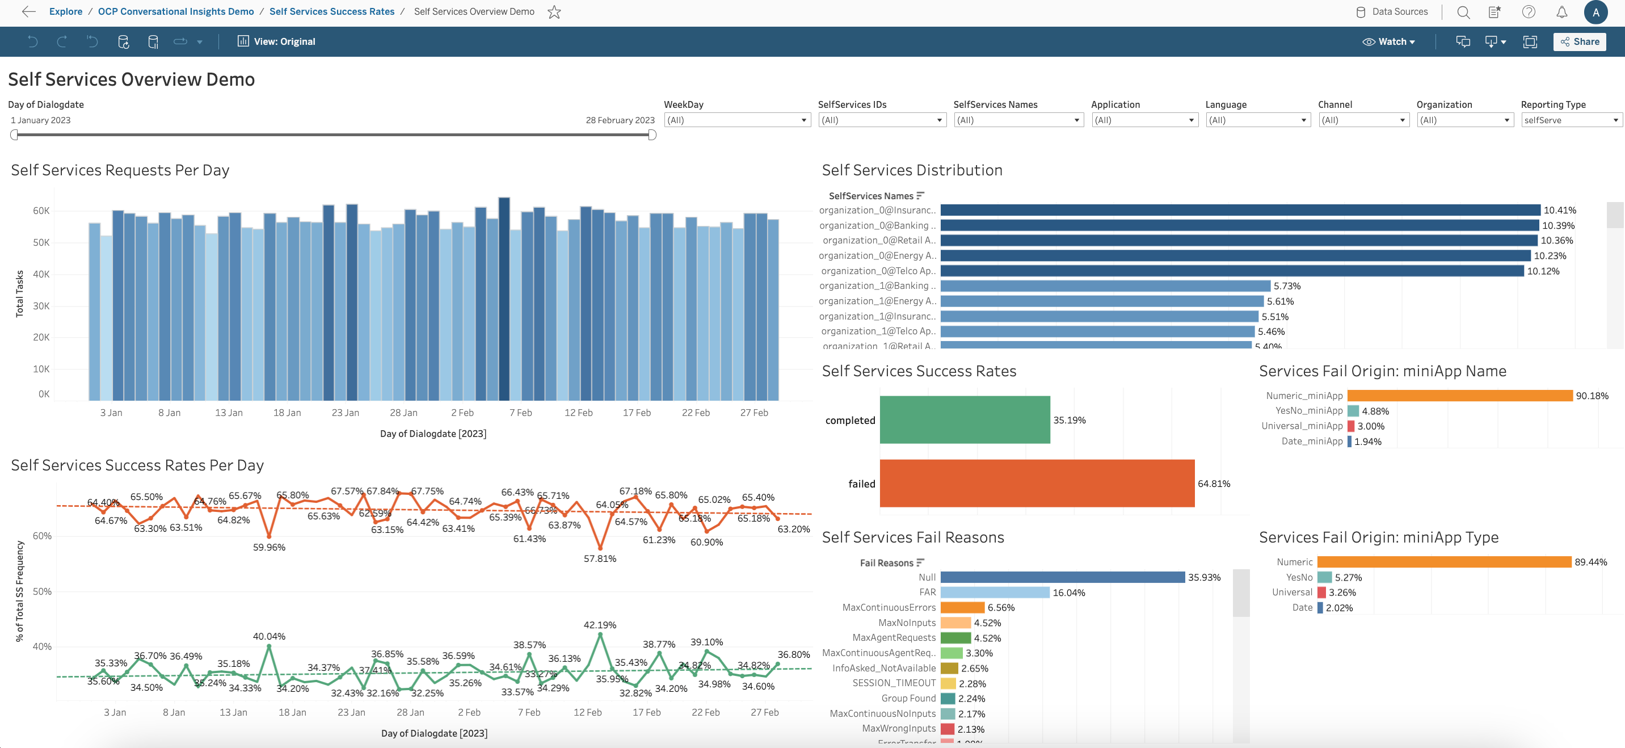Expand the WeekDay filter dropdown
Image resolution: width=1625 pixels, height=748 pixels.
click(737, 120)
